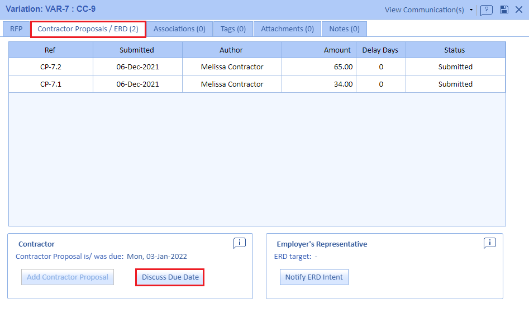The height and width of the screenshot is (331, 529).
Task: Sort by the Status column header
Action: click(x=455, y=50)
